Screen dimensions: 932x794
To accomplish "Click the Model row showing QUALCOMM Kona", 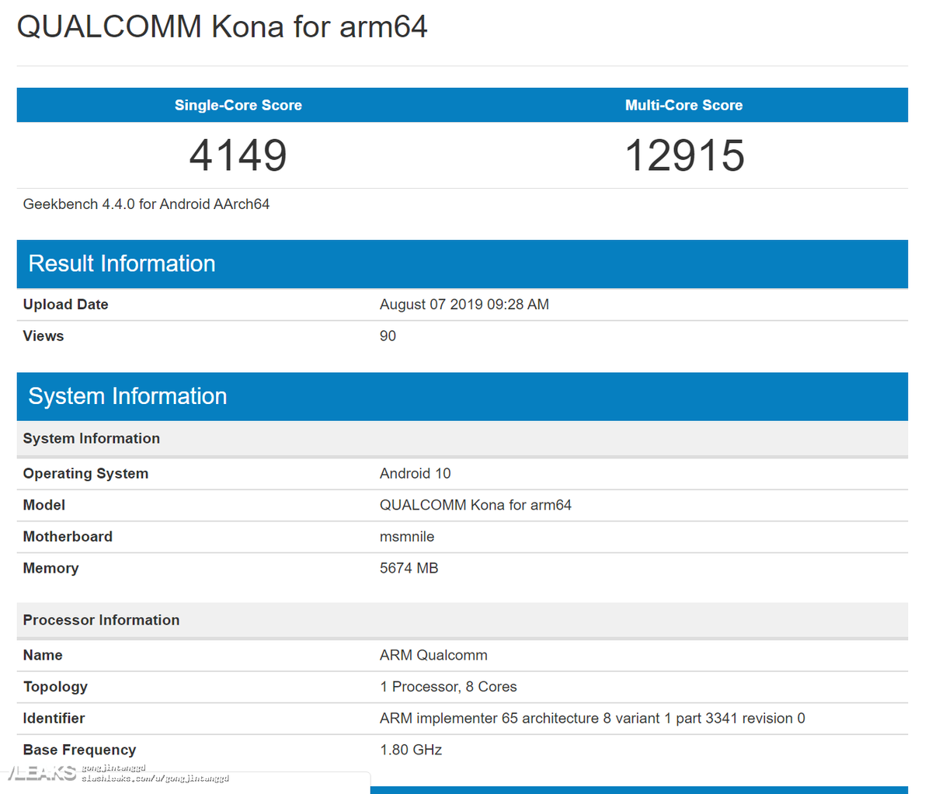I will click(x=475, y=504).
